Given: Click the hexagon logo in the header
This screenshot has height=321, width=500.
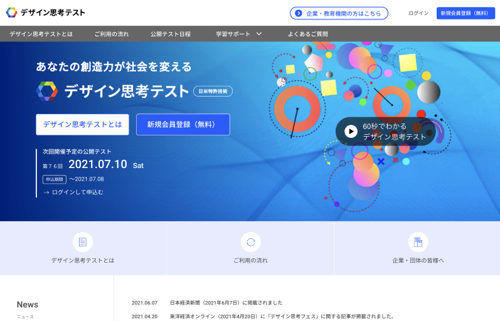Looking at the screenshot, I should click(12, 13).
